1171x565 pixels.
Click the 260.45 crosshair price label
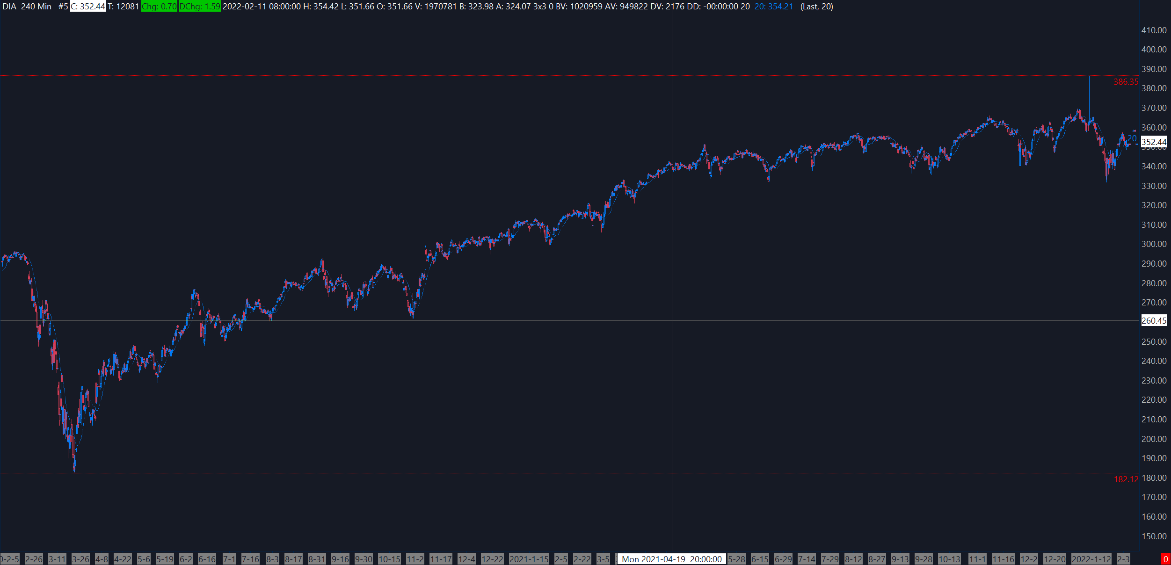point(1154,321)
